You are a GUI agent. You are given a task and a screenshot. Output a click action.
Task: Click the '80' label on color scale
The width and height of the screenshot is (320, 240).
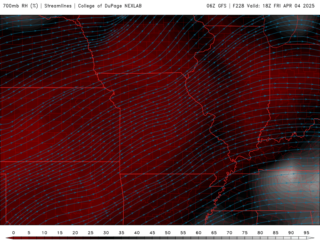(260, 233)
